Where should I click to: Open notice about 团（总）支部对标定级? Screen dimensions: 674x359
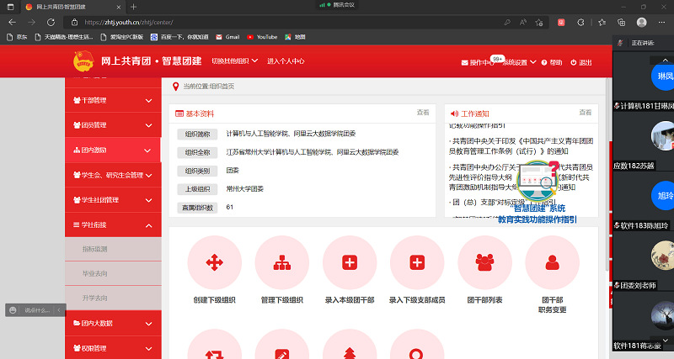point(502,202)
